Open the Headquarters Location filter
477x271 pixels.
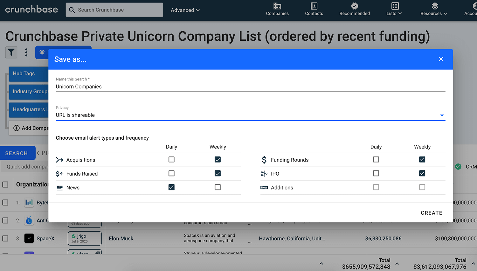[29, 109]
